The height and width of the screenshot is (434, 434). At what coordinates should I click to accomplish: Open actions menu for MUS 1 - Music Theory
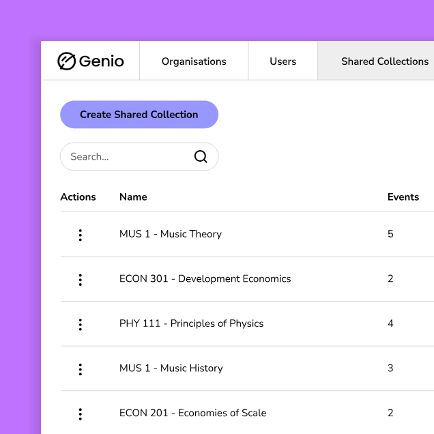click(x=80, y=235)
